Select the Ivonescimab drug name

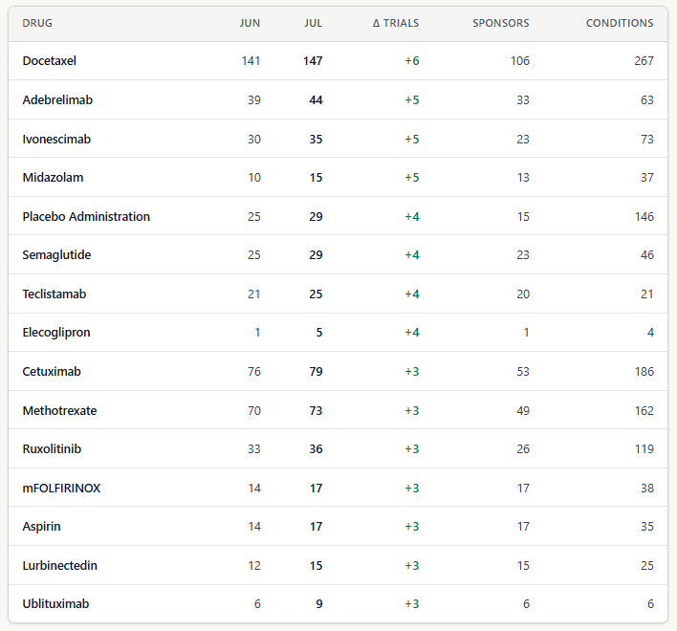[x=56, y=140]
